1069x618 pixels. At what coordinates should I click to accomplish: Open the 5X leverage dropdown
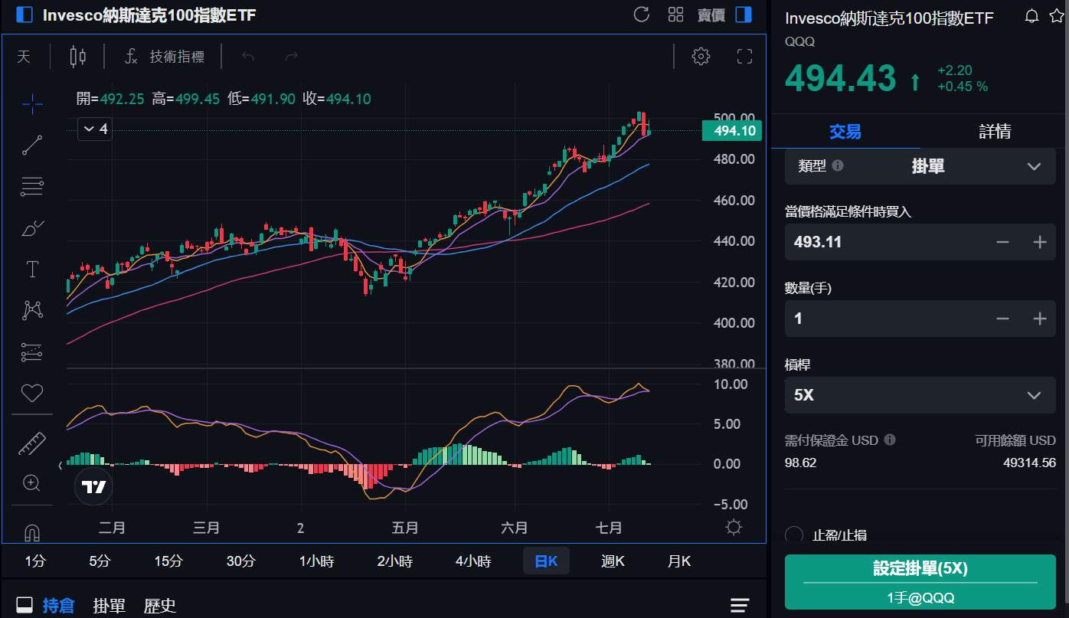[x=920, y=395]
